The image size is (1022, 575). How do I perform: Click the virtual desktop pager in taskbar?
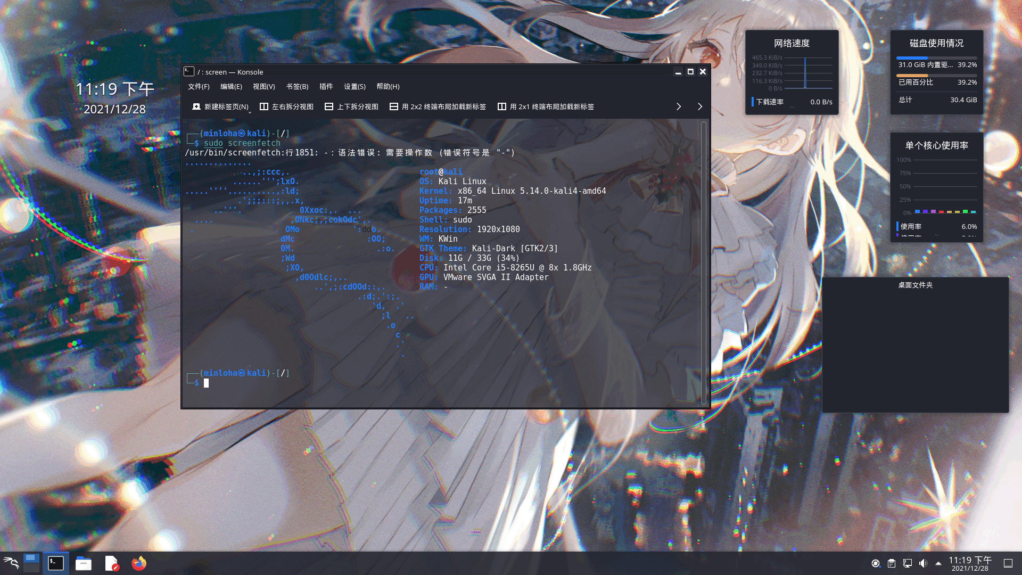point(31,563)
